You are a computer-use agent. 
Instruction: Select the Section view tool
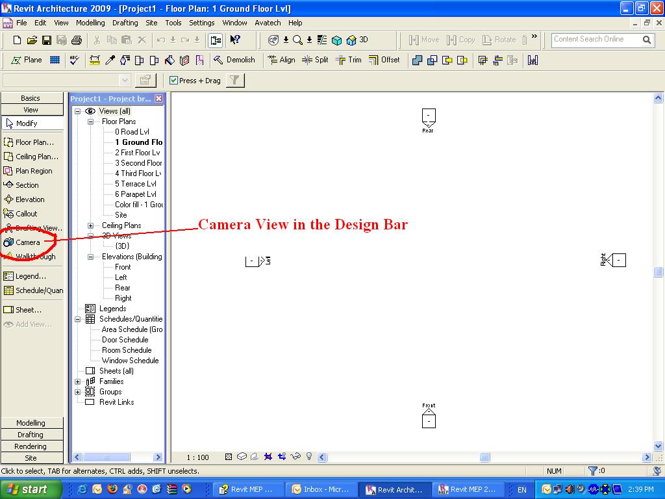pos(27,185)
